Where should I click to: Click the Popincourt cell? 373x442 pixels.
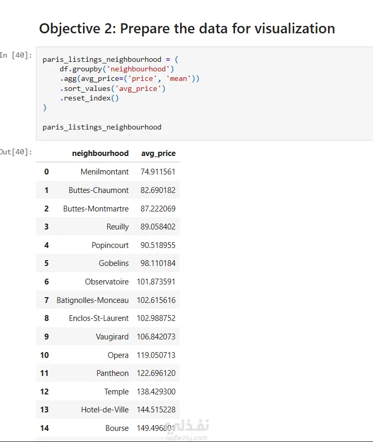coord(110,245)
